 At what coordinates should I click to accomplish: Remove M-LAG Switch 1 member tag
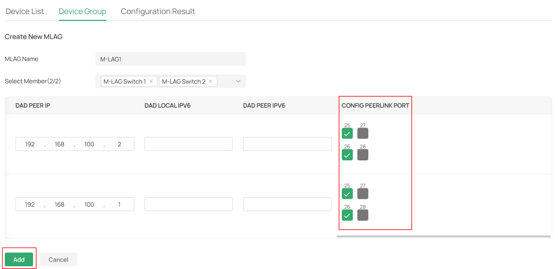coord(151,81)
